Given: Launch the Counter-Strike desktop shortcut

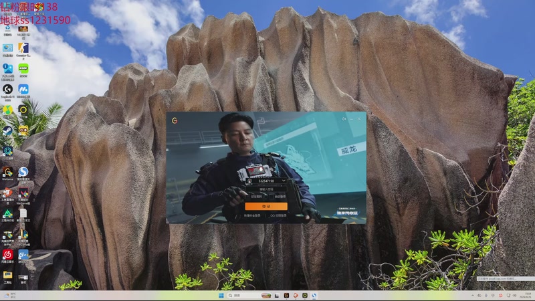Looking at the screenshot, I should (23, 49).
